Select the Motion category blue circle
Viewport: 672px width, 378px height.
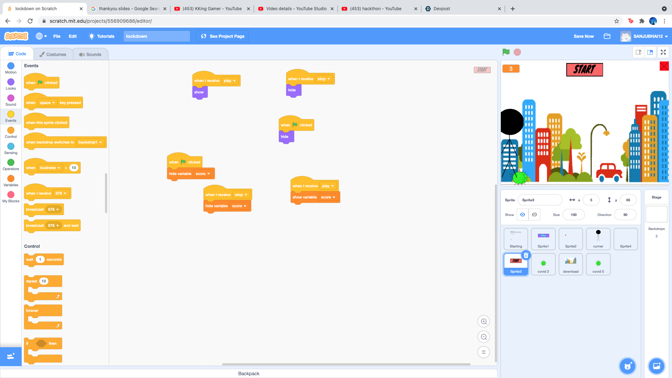[11, 66]
